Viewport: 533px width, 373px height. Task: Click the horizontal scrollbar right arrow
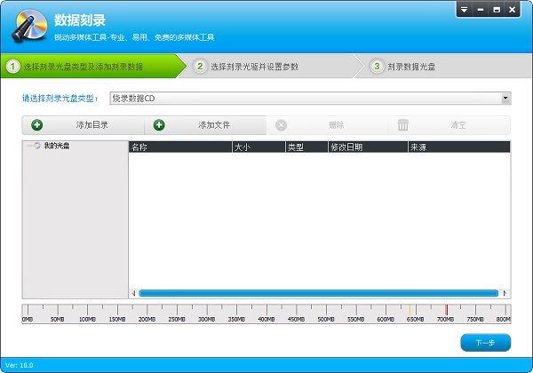tap(505, 293)
